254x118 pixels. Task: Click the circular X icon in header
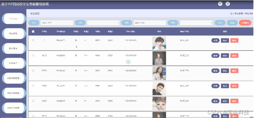[x=220, y=4]
